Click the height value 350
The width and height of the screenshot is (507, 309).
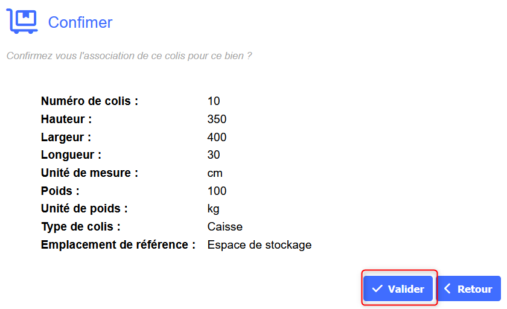tap(217, 119)
